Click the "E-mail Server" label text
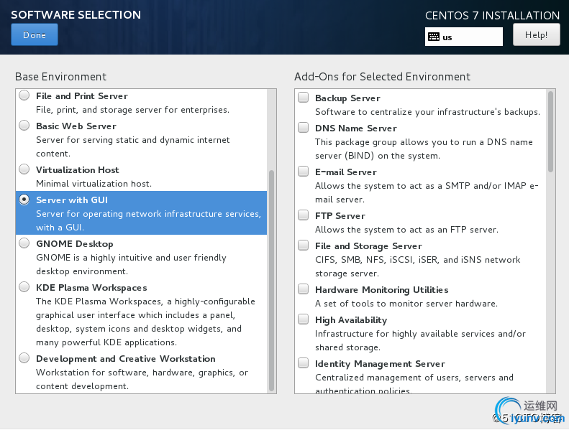Image resolution: width=569 pixels, height=430 pixels. 345,172
